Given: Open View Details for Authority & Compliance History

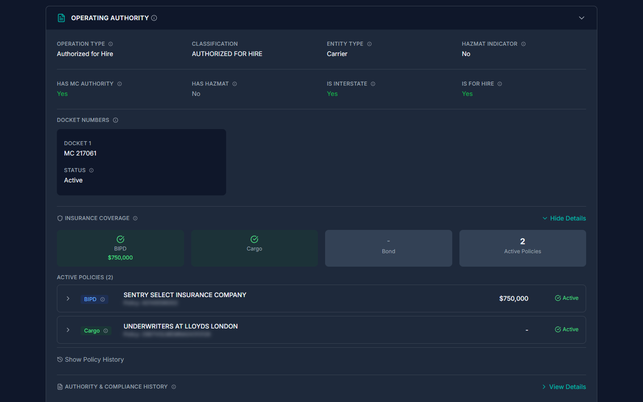Looking at the screenshot, I should coord(563,386).
